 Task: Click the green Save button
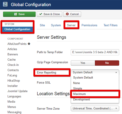tap(19, 14)
